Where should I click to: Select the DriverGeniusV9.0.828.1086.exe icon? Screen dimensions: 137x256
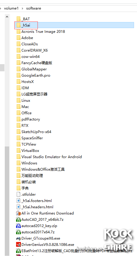(18, 244)
